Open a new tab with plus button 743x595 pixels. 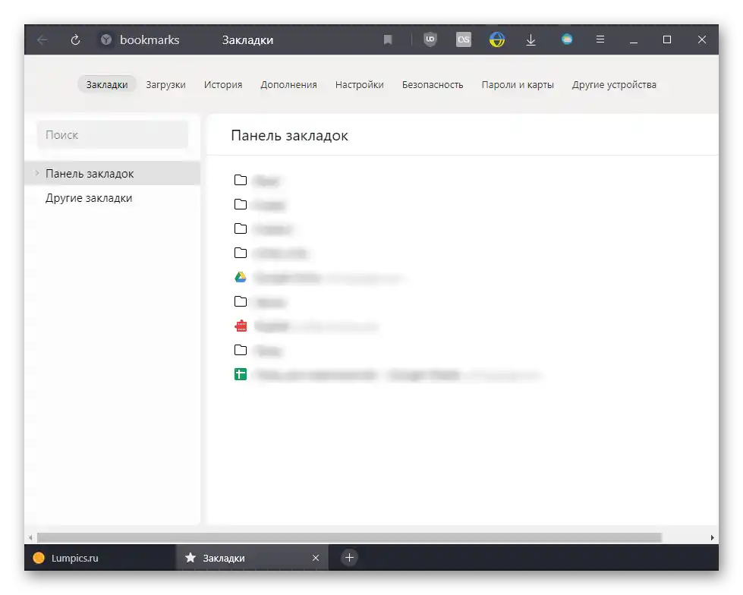[349, 558]
